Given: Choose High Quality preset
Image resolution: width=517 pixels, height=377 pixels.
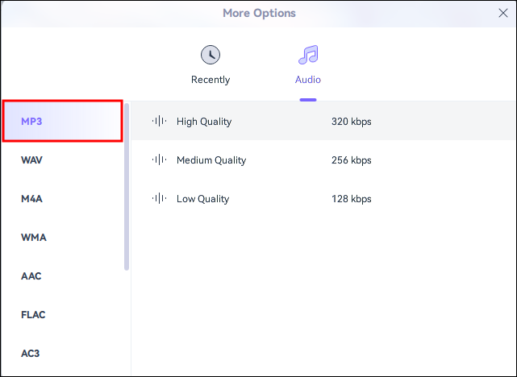Looking at the screenshot, I should 323,121.
